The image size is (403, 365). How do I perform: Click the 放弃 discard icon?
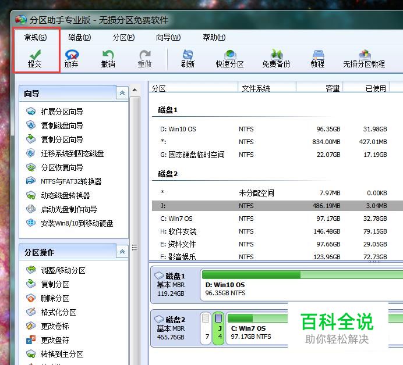click(72, 55)
